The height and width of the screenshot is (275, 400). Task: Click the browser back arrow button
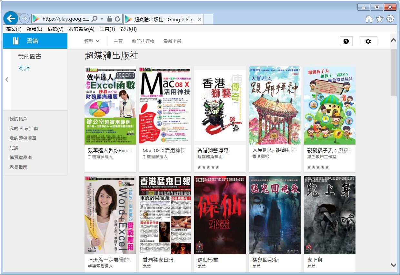(x=11, y=18)
